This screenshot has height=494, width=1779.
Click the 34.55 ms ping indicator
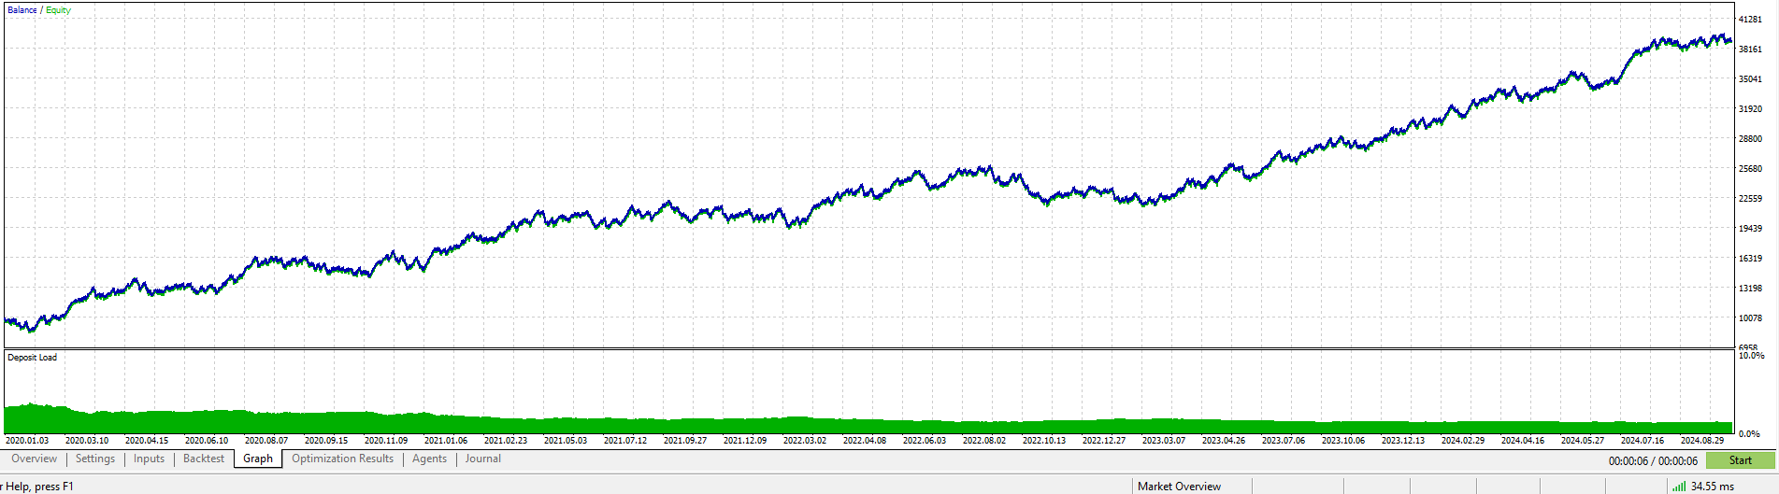click(1712, 486)
